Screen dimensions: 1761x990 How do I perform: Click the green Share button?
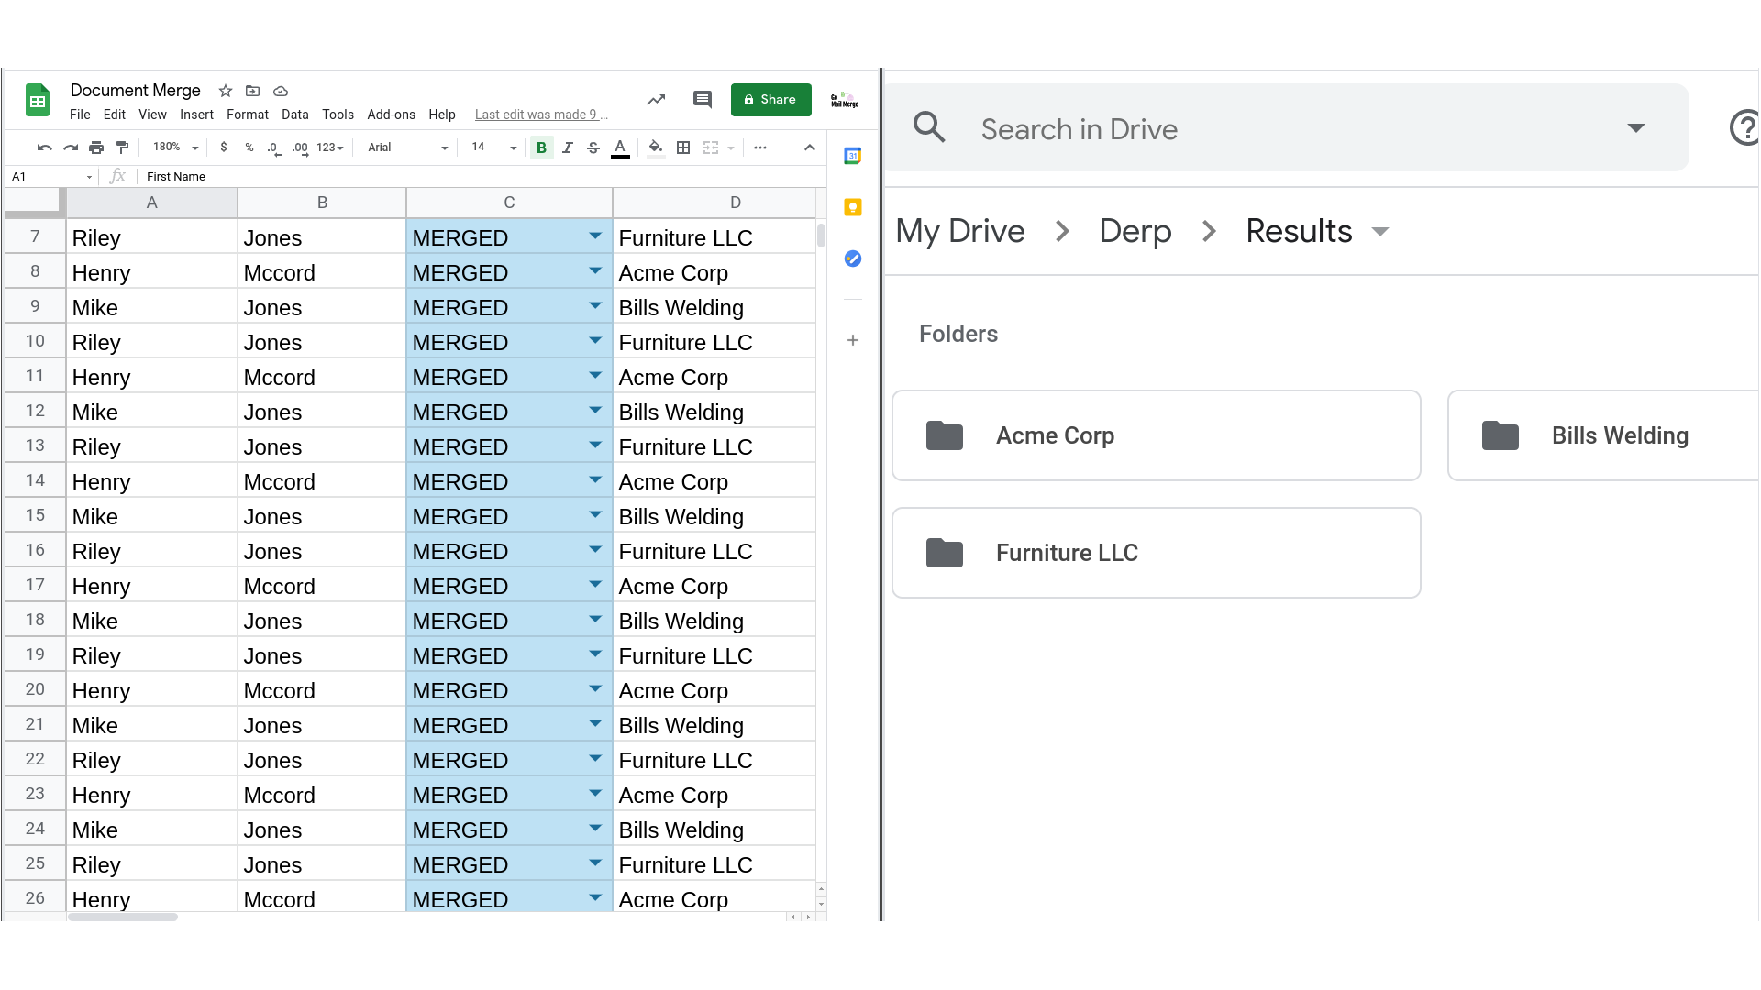pos(770,100)
